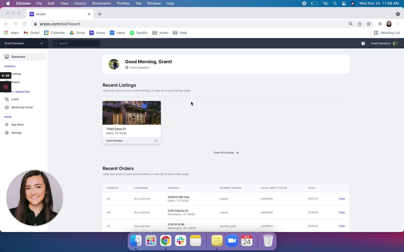View order 47
404x252 pixels.
[x=342, y=226]
